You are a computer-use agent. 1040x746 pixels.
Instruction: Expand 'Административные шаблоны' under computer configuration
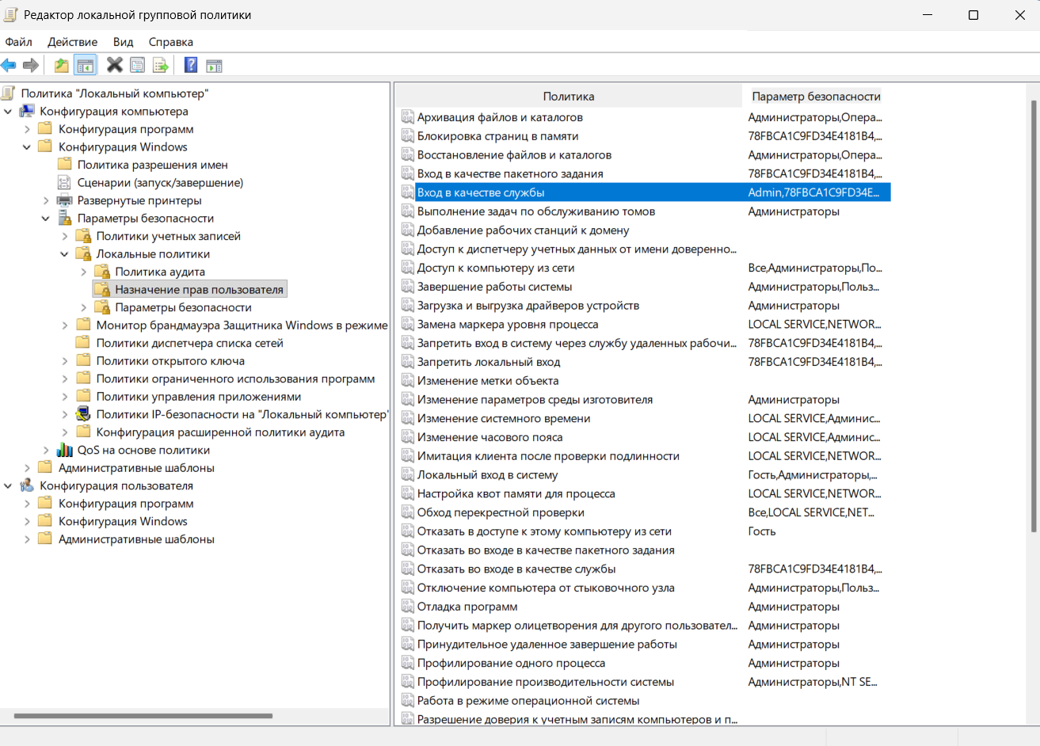click(x=27, y=468)
